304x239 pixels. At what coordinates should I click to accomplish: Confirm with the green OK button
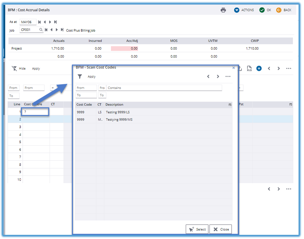265,10
